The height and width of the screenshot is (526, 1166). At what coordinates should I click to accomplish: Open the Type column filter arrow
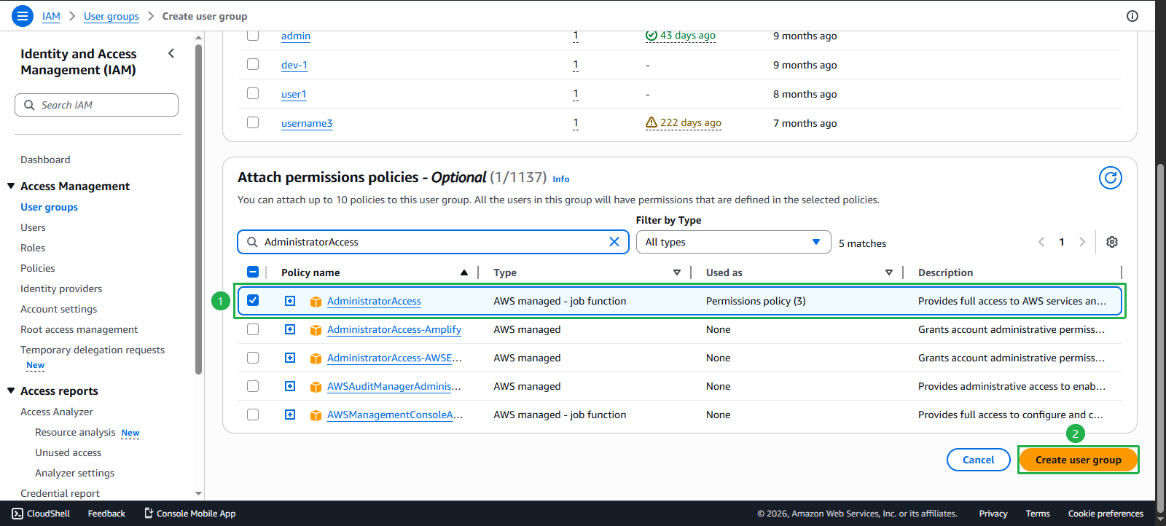point(677,272)
